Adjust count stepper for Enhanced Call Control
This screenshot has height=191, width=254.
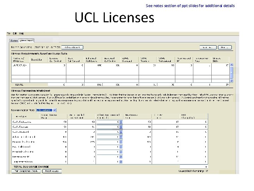[121, 142]
